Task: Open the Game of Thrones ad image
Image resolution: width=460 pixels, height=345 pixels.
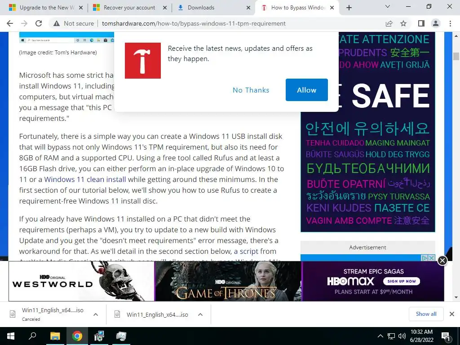Action: pos(228,281)
